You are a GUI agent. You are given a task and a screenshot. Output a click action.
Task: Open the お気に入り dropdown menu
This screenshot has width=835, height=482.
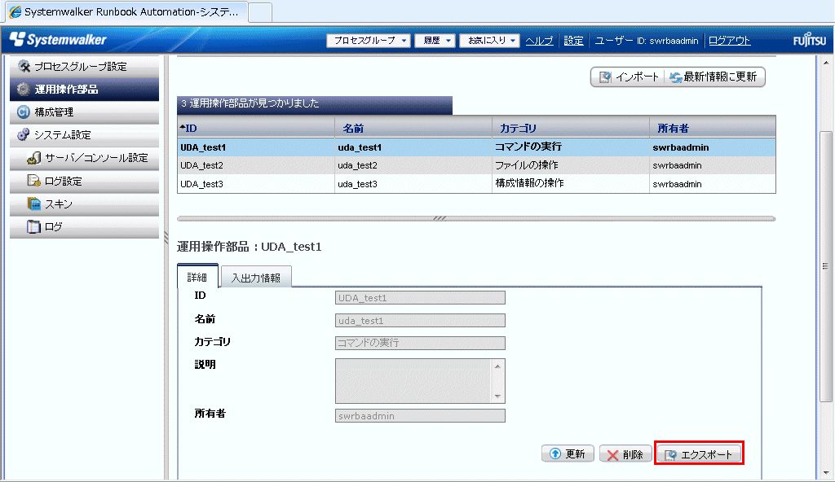point(489,41)
